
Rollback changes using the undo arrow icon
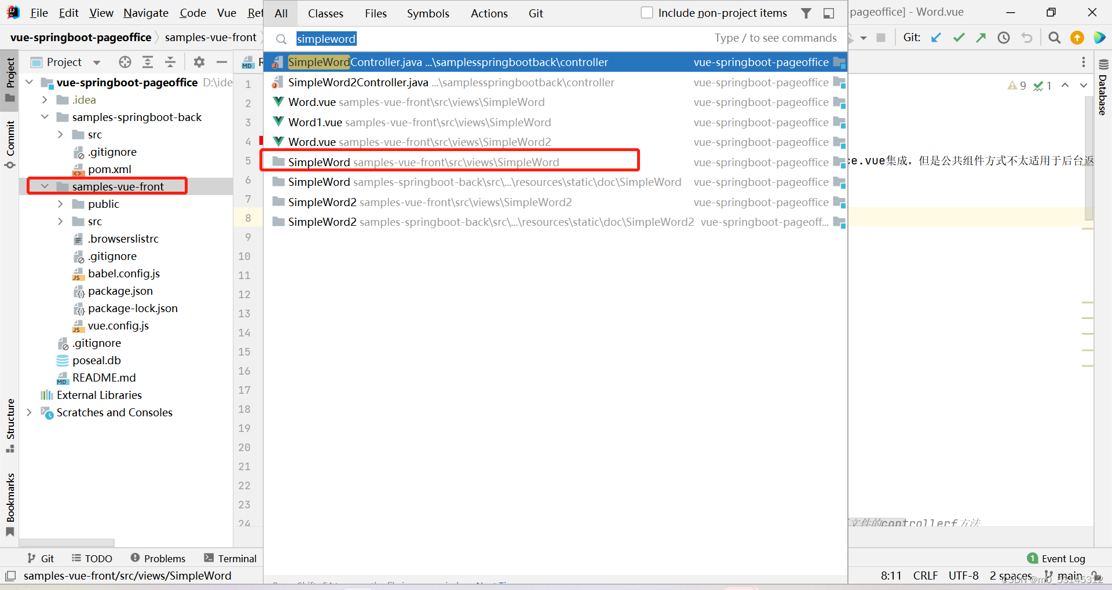click(1027, 37)
